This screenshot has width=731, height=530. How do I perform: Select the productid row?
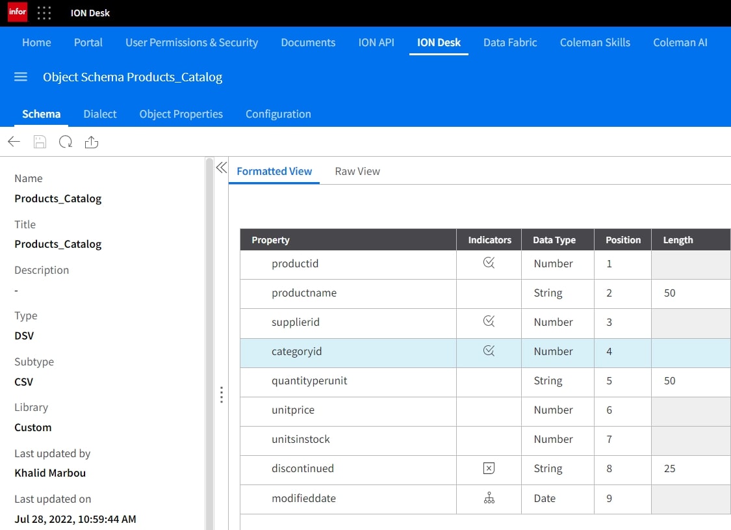[x=485, y=265]
